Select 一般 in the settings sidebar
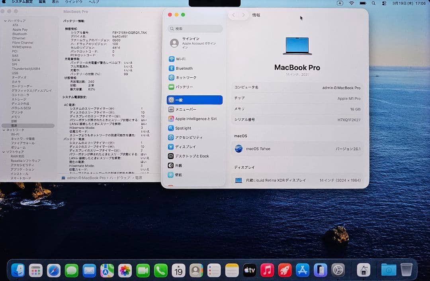The image size is (430, 281). coord(194,100)
